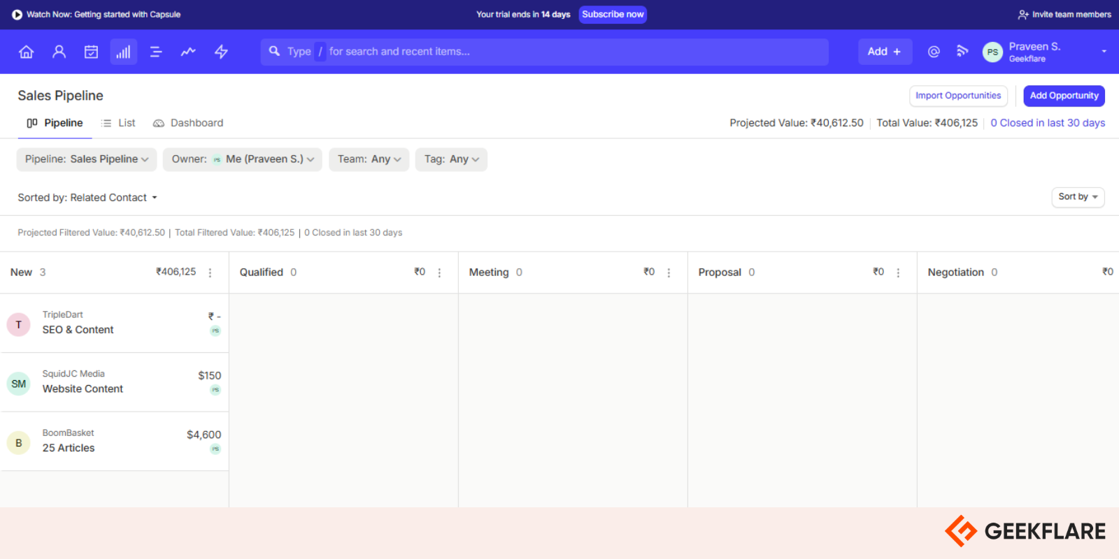This screenshot has width=1119, height=559.
Task: Open the Home dashboard icon
Action: tap(26, 52)
